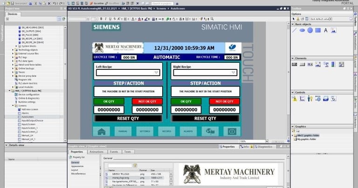Viewport: 358px width, 188px height.
Task: Collapse the Basic objects section
Action: tap(293, 24)
